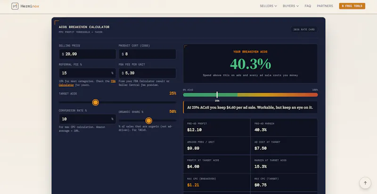Focus the Conversion Rate % field
Viewport: 377px width, 194px height.
click(88, 119)
